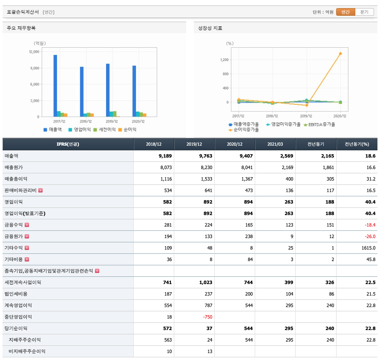The width and height of the screenshot is (380, 362).
Task: Click the 2020/12 순이익증가율 data point
Action: [x=340, y=54]
